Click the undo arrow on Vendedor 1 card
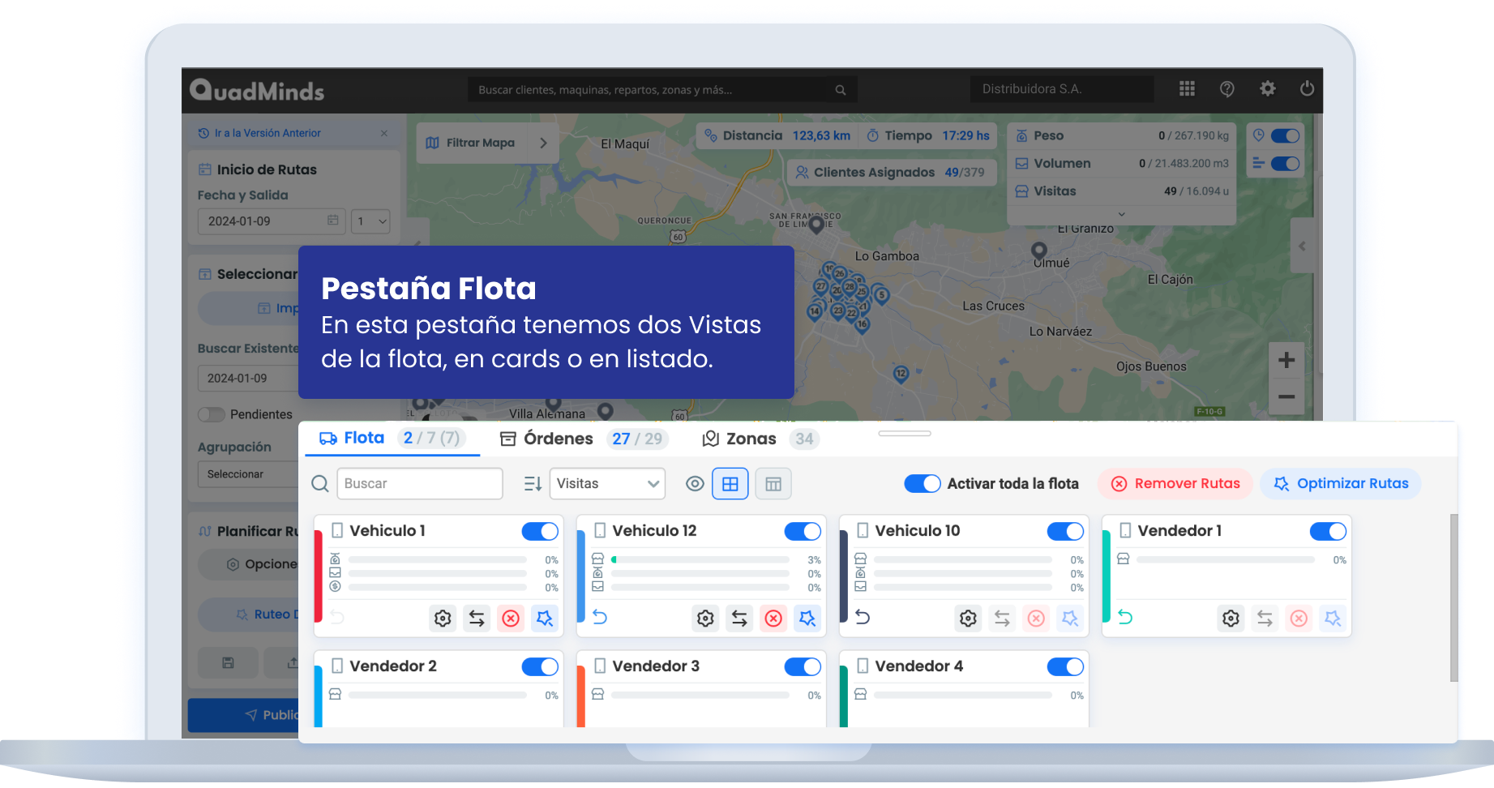The height and width of the screenshot is (788, 1494). tap(1125, 616)
